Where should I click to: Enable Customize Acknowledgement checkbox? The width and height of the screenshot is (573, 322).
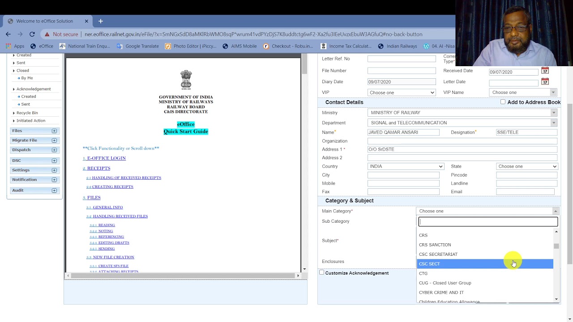coord(321,272)
